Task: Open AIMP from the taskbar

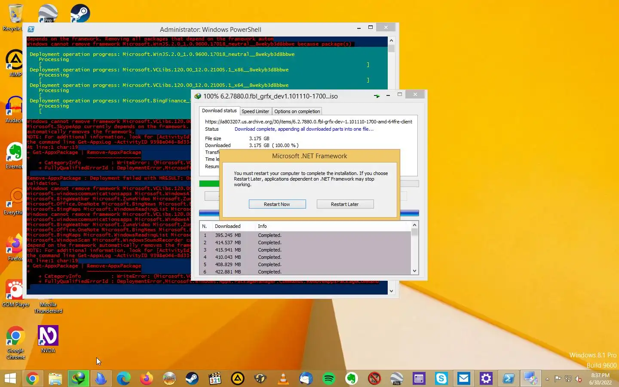Action: click(238, 378)
